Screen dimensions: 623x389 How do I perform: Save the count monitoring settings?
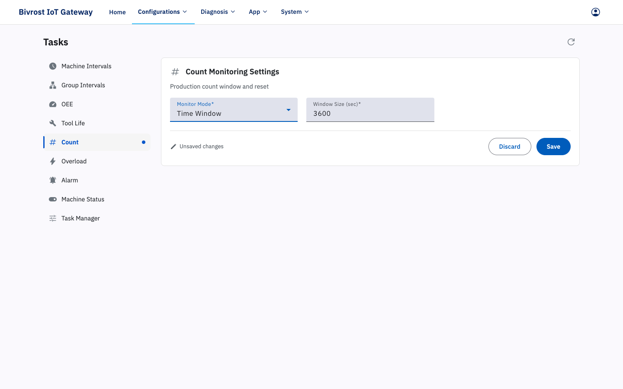click(553, 147)
